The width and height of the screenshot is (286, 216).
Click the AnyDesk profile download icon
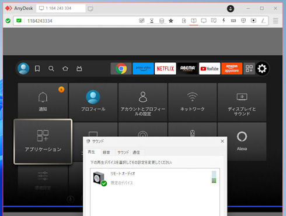[231, 9]
